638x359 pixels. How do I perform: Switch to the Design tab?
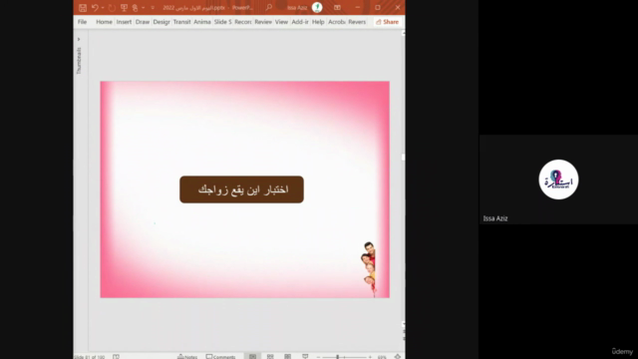[x=161, y=22]
